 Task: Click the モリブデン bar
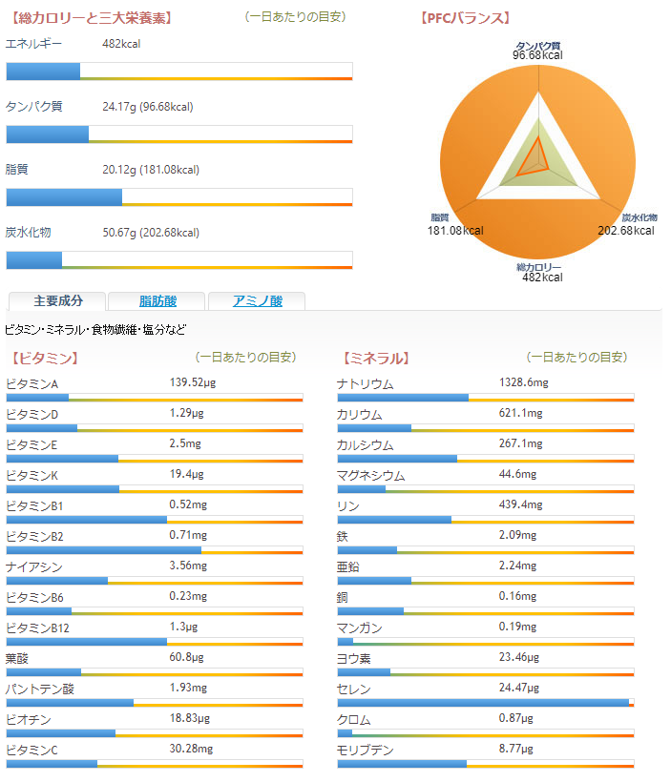pyautogui.click(x=485, y=764)
